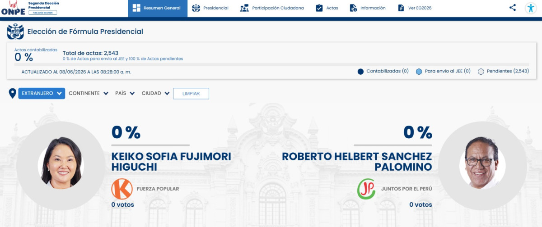Screen dimensions: 542x227
Task: Open the Ver EG2026 tab
Action: coord(415,8)
